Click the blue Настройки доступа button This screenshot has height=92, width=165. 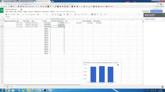coord(156,11)
